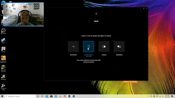
Task: Click the webcam overlay window
Action: [24, 14]
